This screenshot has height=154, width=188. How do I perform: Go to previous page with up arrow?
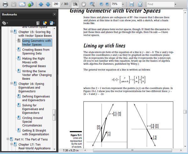pyautogui.click(x=41, y=4)
